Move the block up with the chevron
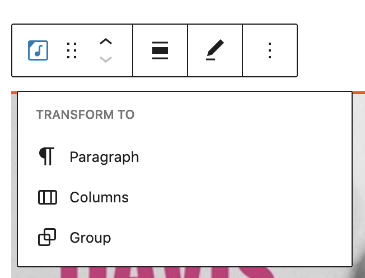The image size is (365, 278). coord(106,42)
